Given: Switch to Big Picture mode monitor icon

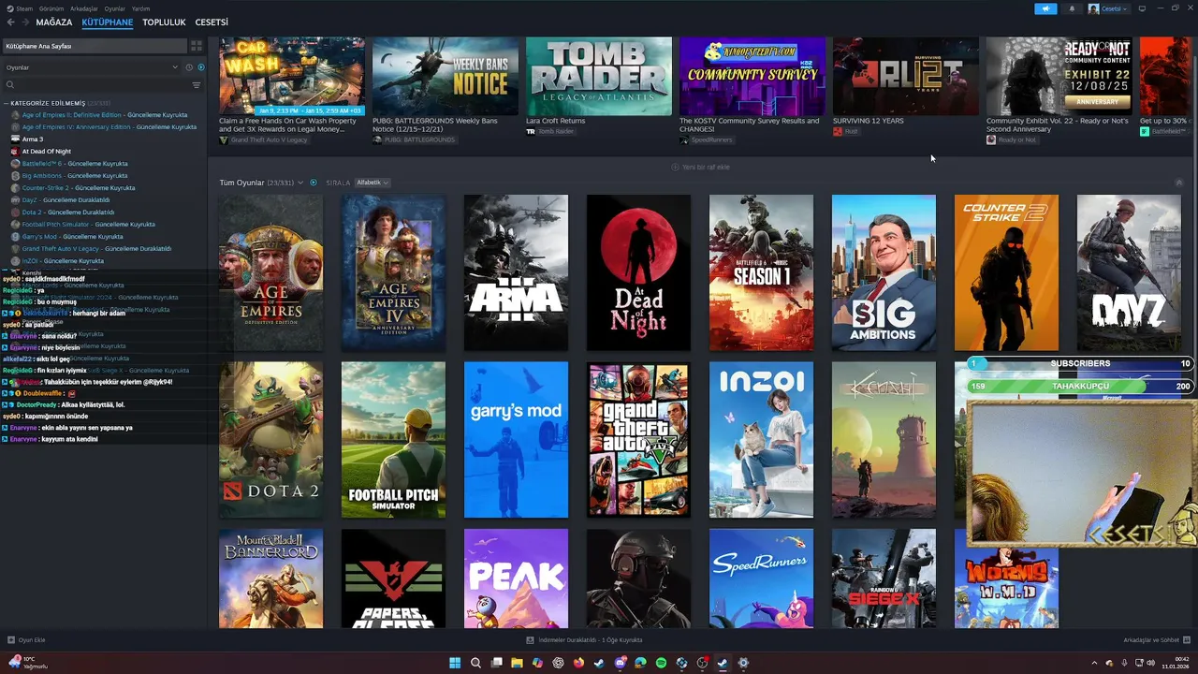Looking at the screenshot, I should 1141,8.
